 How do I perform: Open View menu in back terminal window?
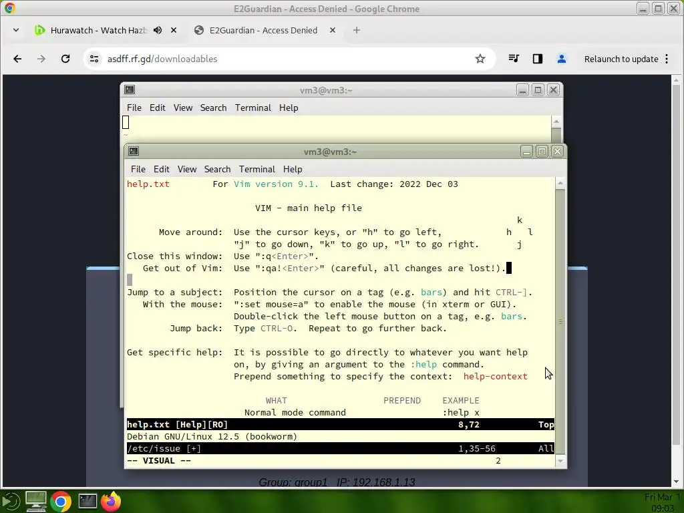(183, 108)
